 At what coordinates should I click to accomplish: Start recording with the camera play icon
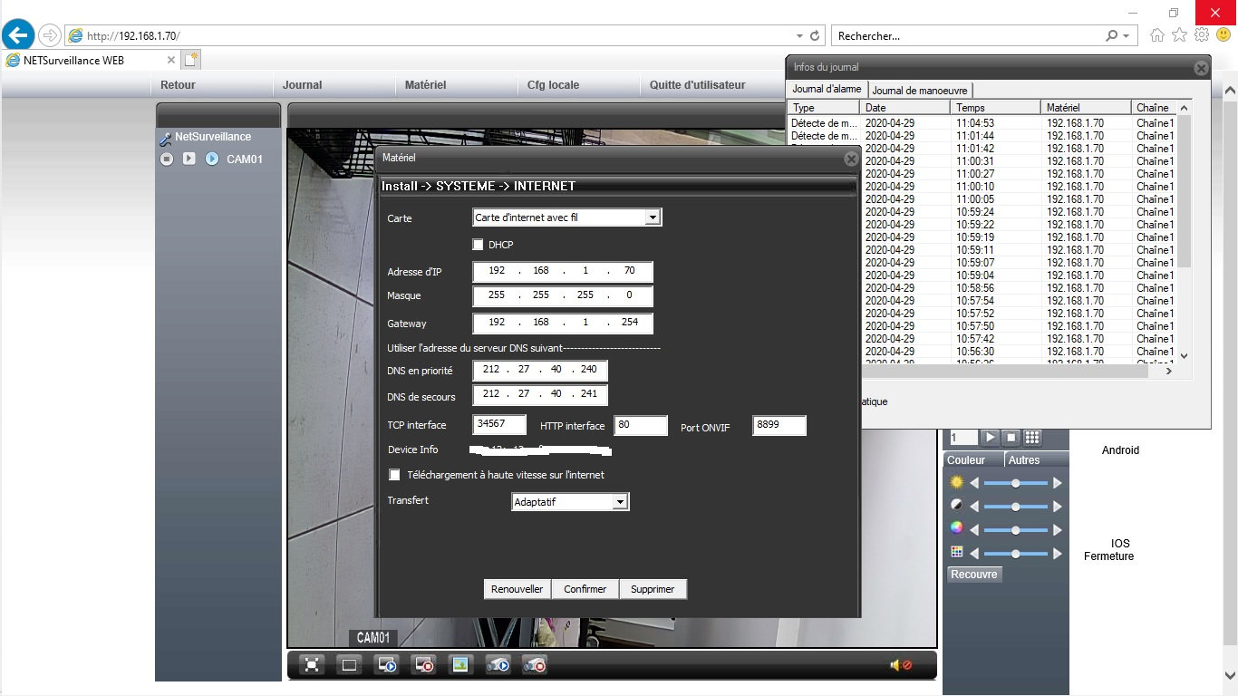[498, 665]
